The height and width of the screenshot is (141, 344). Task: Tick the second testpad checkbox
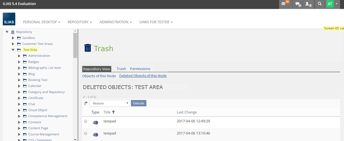(86, 133)
